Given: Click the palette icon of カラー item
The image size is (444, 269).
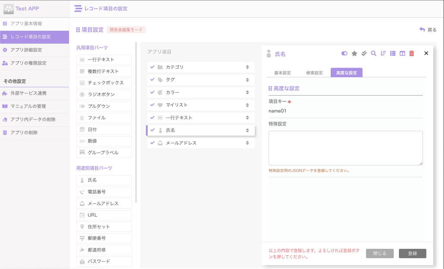Looking at the screenshot, I should [160, 92].
